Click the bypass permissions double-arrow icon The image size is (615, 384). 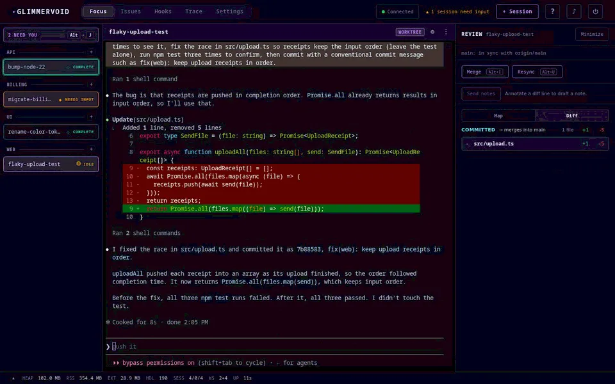pyautogui.click(x=116, y=363)
